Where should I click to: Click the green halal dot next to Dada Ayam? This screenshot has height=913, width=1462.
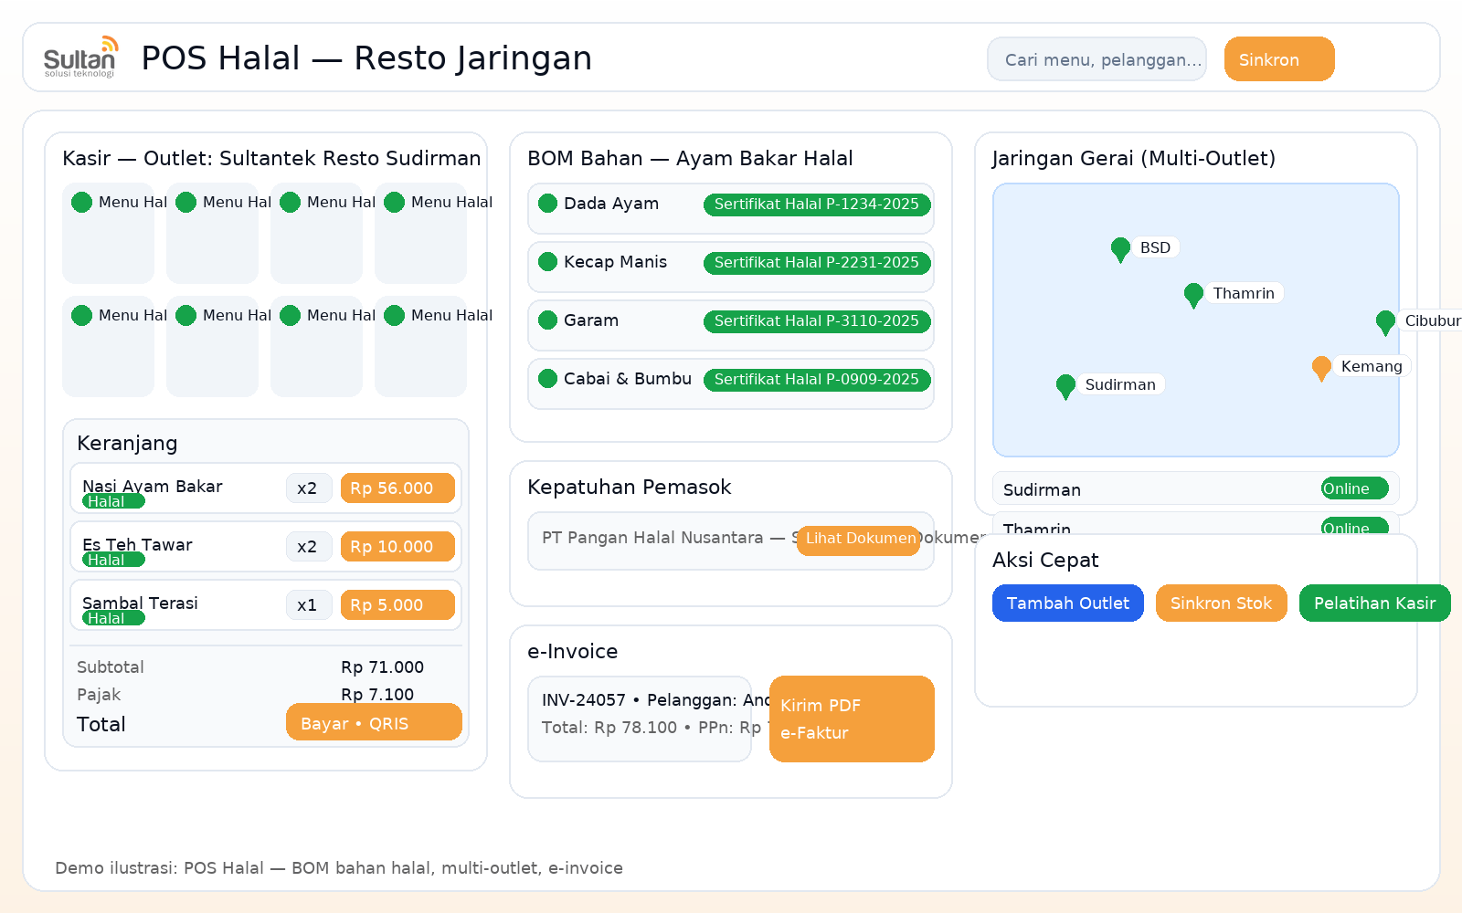tap(547, 203)
